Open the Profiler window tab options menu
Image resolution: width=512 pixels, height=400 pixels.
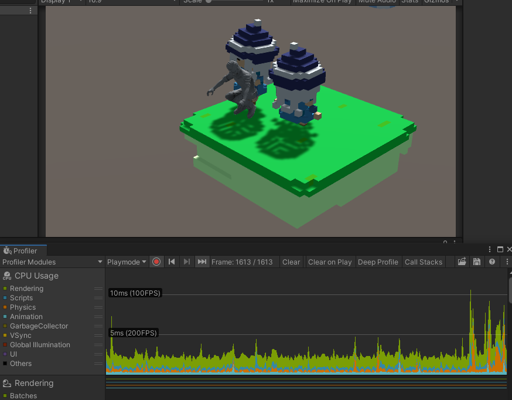point(490,249)
